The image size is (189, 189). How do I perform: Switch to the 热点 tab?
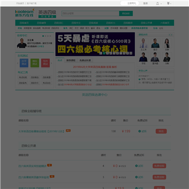point(60,60)
